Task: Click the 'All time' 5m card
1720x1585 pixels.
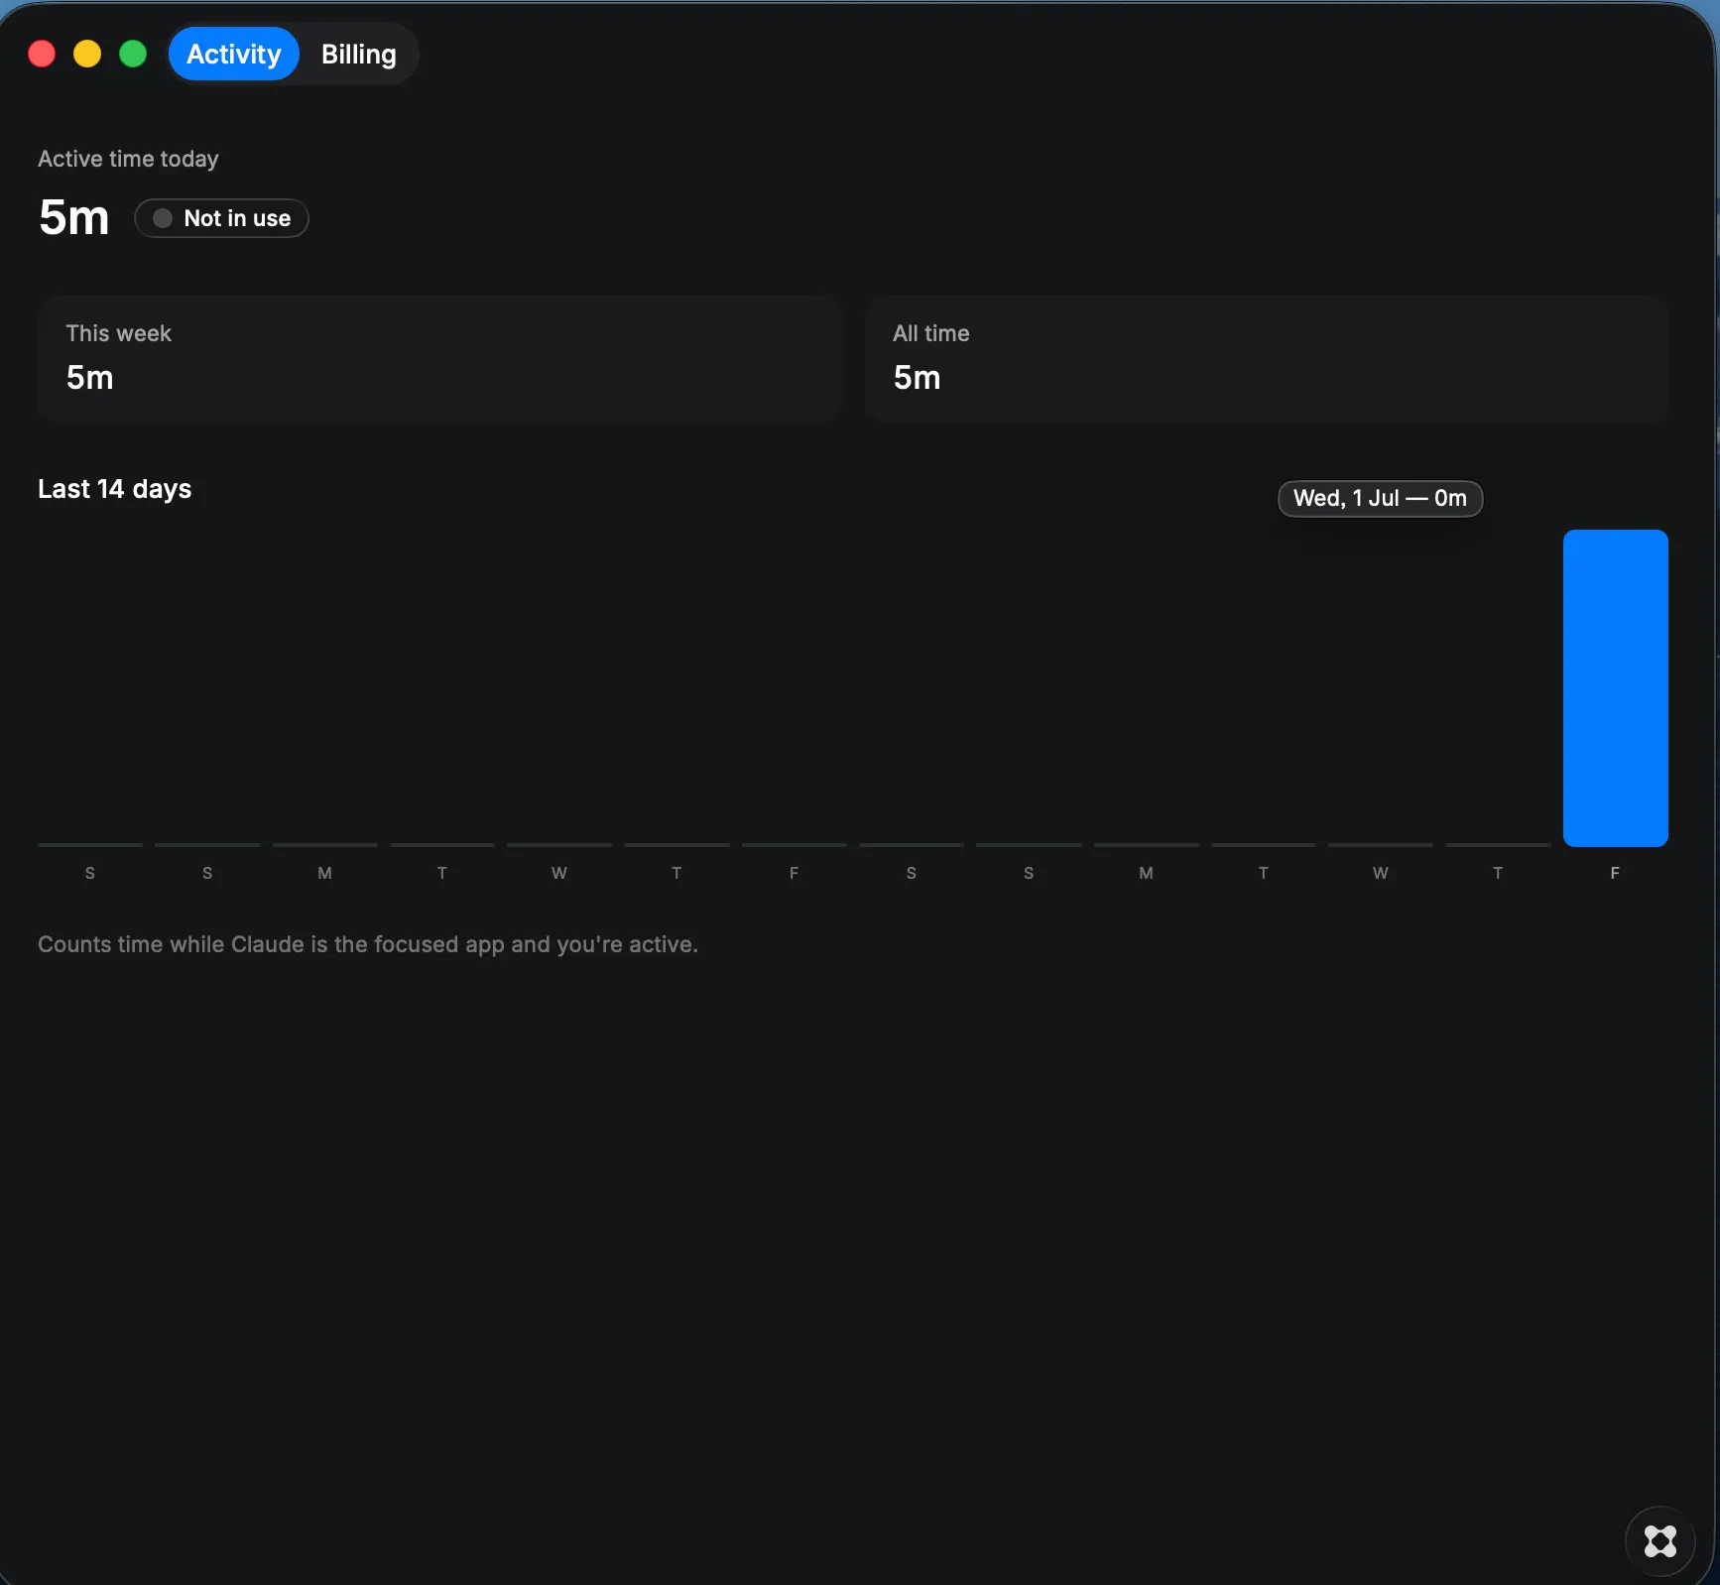Action: click(x=1266, y=359)
